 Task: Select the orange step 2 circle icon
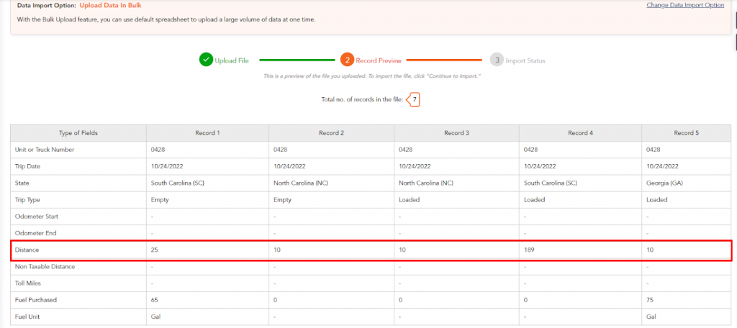(x=348, y=60)
